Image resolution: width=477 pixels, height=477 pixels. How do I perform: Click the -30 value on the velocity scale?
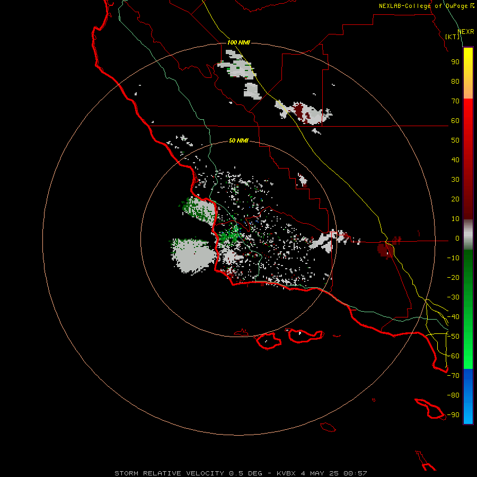point(453,297)
